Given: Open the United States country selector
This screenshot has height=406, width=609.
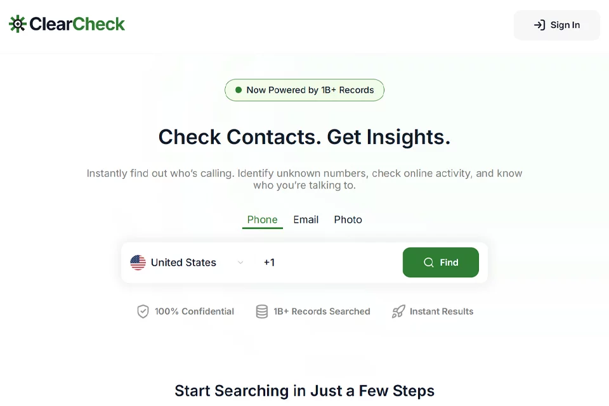Looking at the screenshot, I should tap(187, 263).
